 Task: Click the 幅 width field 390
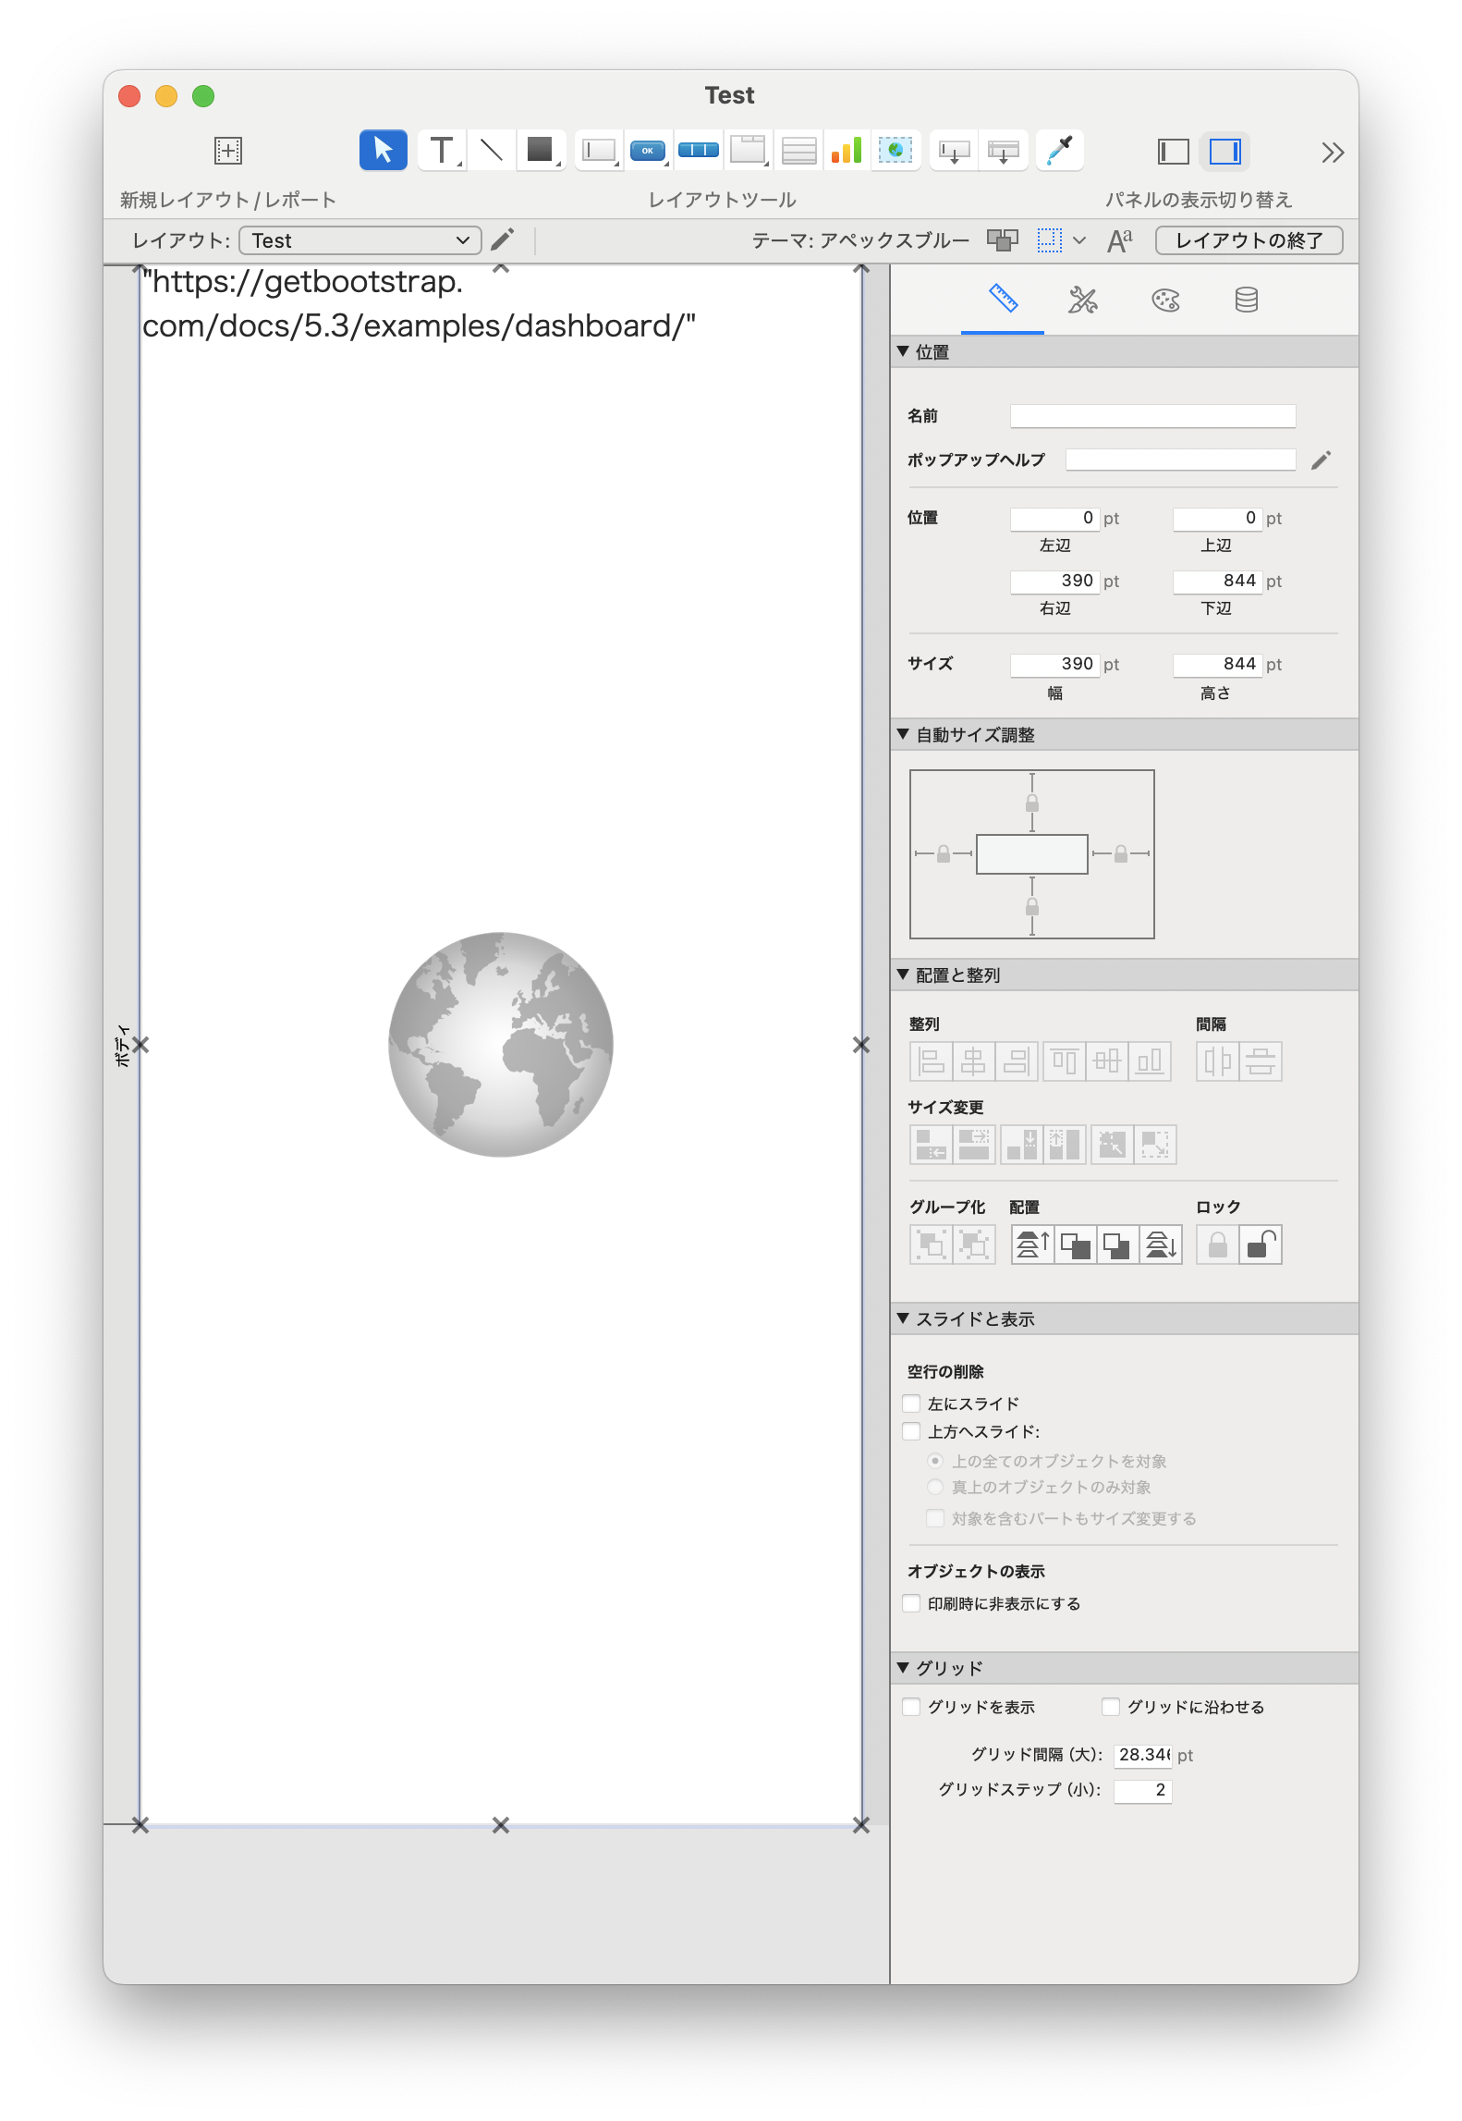1054,664
